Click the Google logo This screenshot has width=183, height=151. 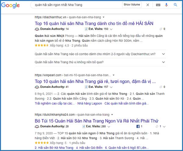pos(10,5)
